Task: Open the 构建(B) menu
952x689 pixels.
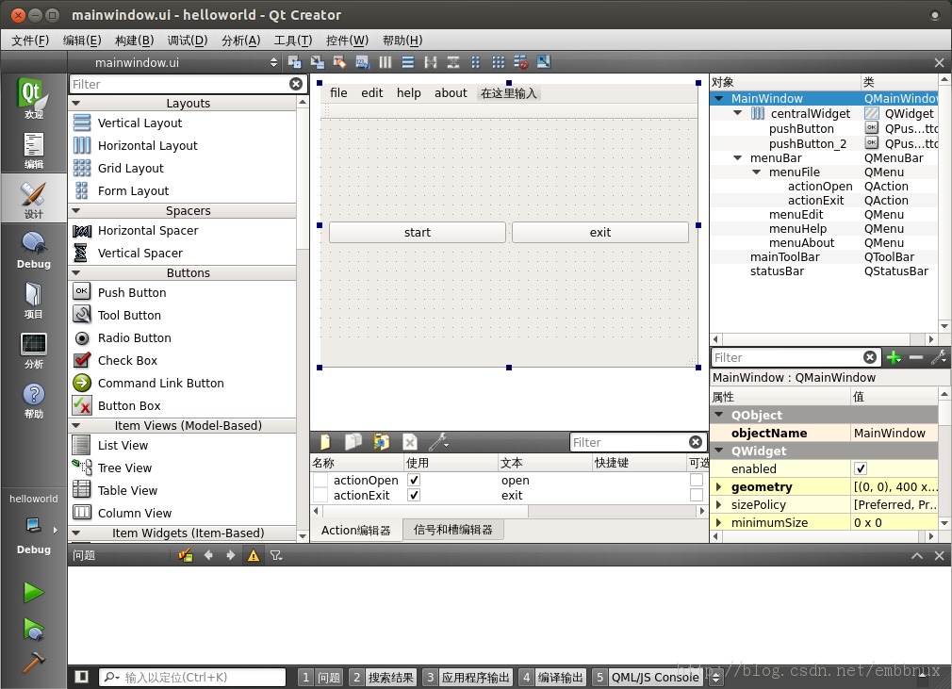Action: coord(134,41)
